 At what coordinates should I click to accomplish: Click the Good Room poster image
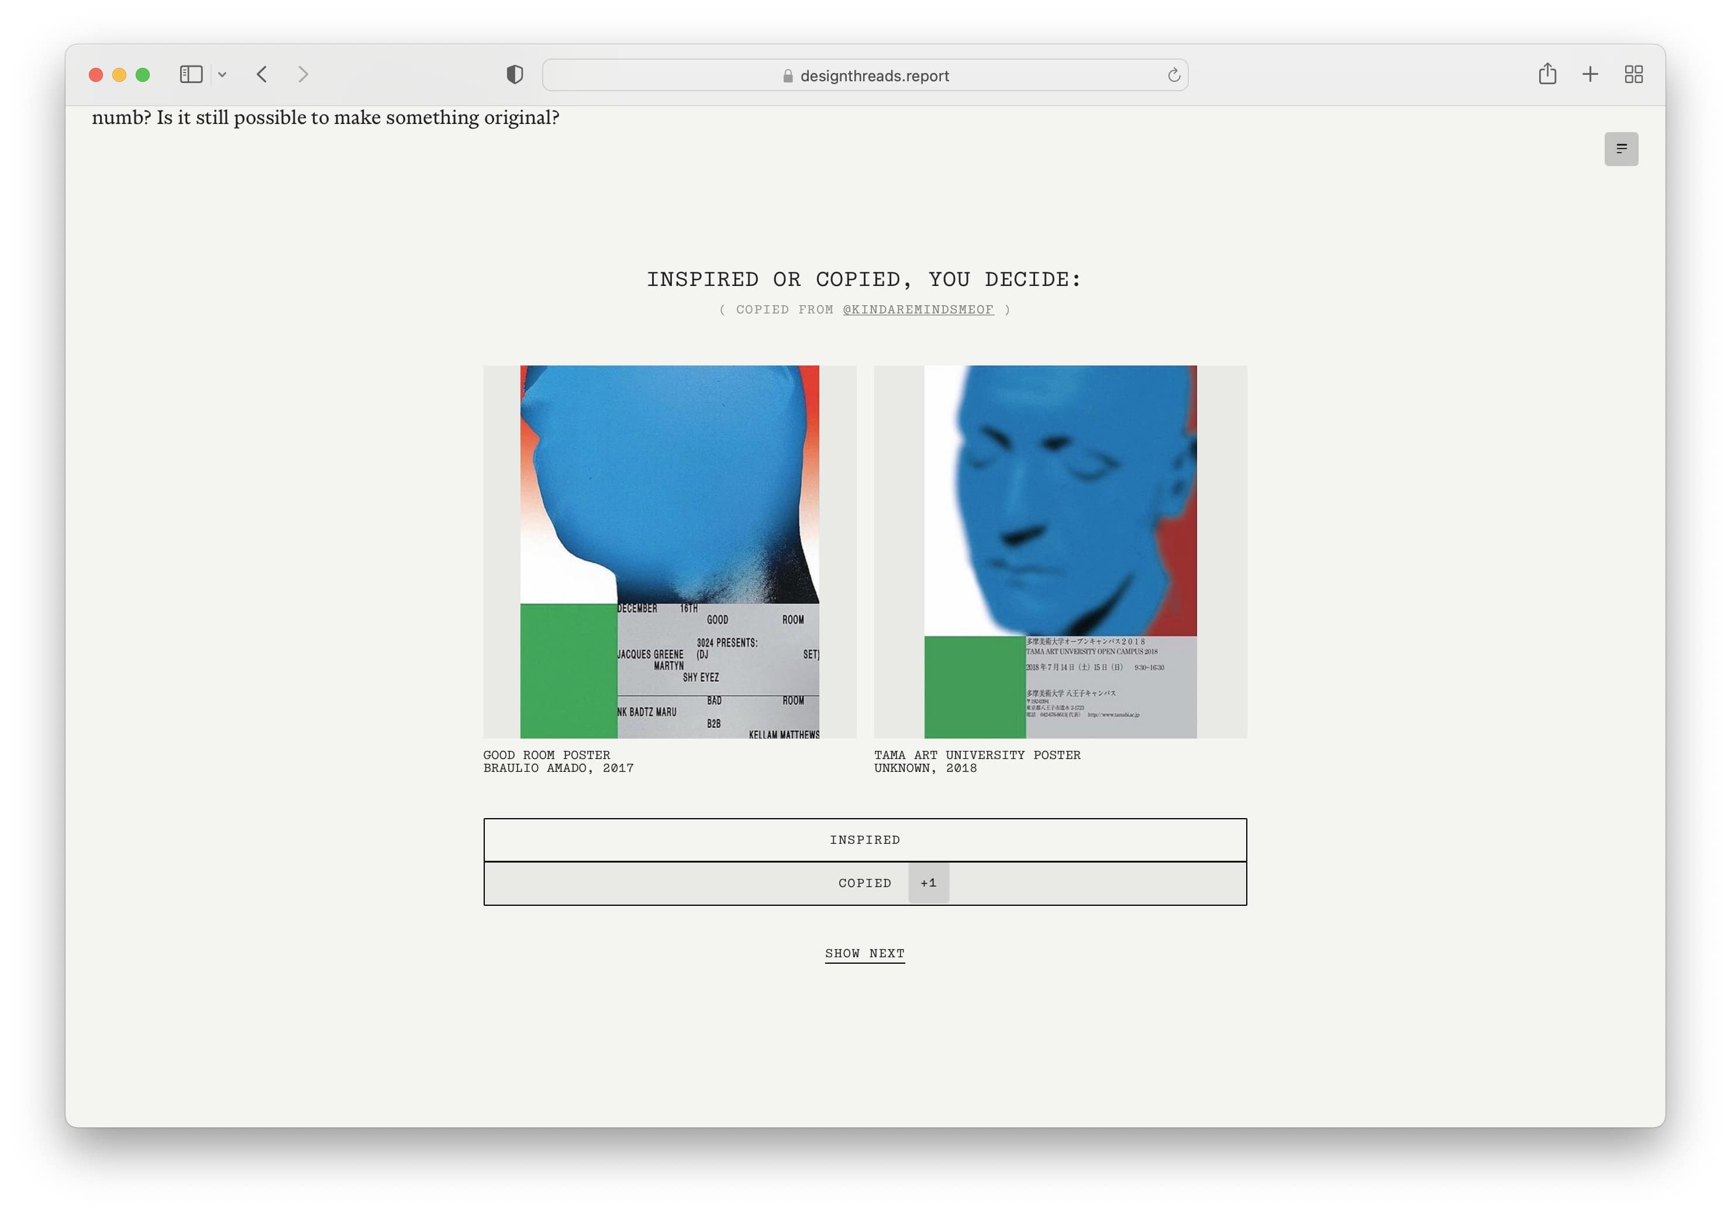coord(670,552)
